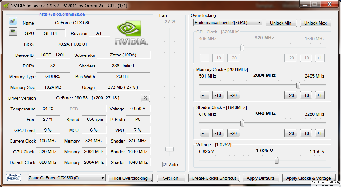Toggle the Auto fan checkbox

click(165, 165)
